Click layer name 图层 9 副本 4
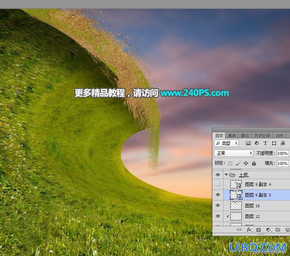 258,184
